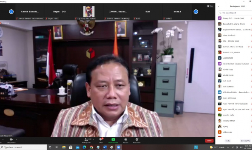
Task: Open the Participants icon in meeting toolbar
Action: [x=86, y=140]
